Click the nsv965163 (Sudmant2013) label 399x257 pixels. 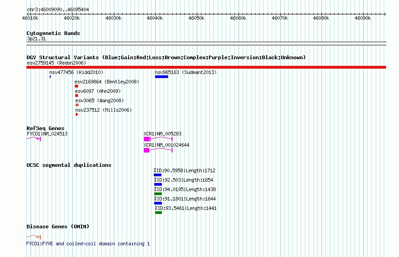pos(186,72)
